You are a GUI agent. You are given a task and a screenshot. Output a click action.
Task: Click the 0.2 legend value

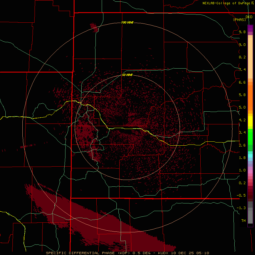tap(242, 183)
